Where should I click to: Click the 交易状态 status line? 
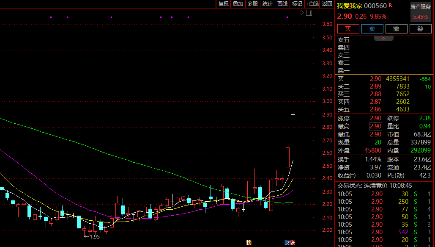[x=375, y=186]
